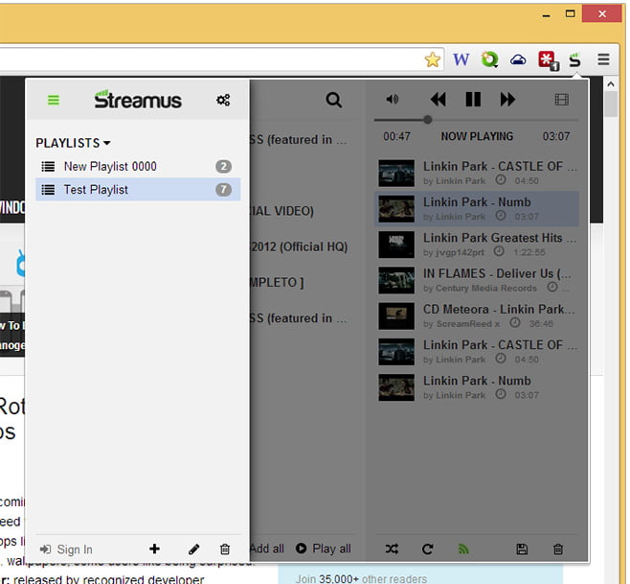This screenshot has height=584, width=630.
Task: Click the green hamburger menu icon in Streamus
Action: coord(54,100)
